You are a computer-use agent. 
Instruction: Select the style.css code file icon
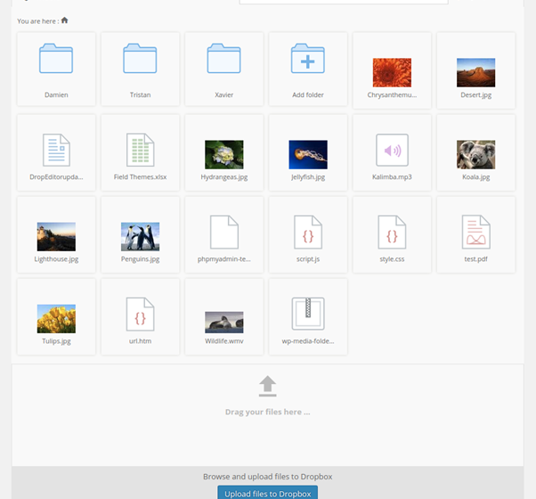pyautogui.click(x=392, y=232)
